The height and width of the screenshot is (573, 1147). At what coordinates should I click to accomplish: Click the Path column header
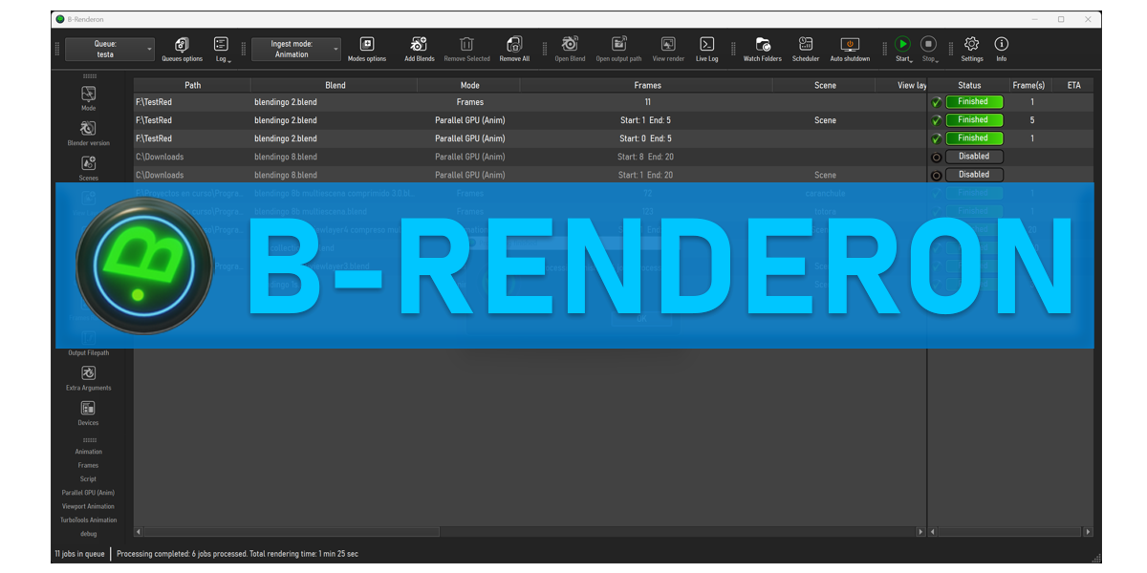point(192,85)
